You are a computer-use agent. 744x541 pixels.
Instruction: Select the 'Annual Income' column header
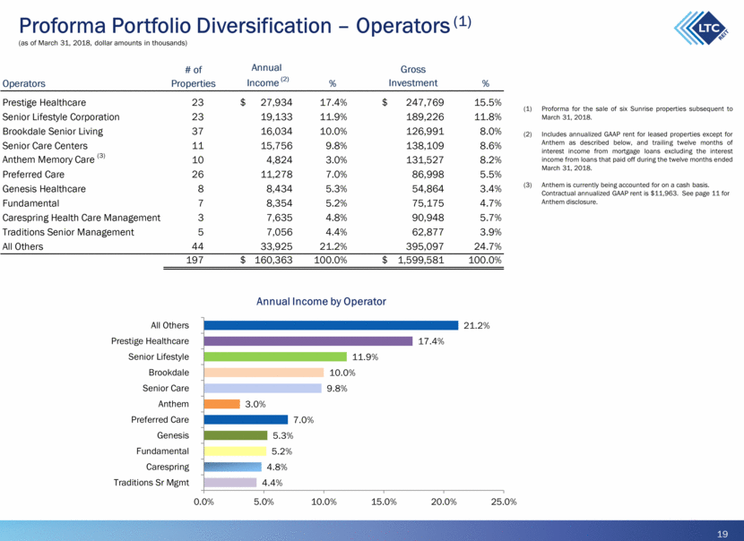coord(266,75)
